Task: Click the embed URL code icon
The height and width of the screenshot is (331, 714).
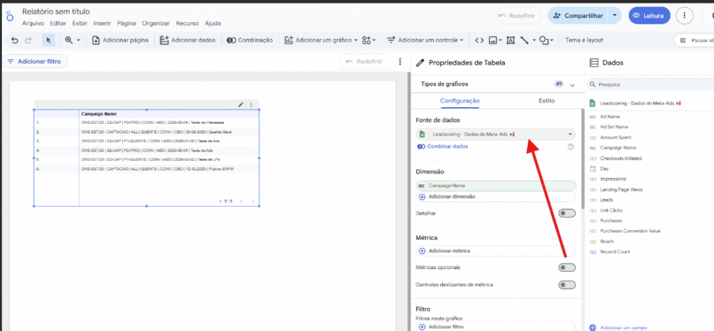Action: tap(478, 40)
